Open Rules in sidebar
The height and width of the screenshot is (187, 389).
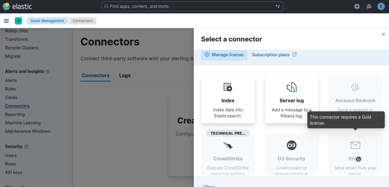click(x=11, y=89)
